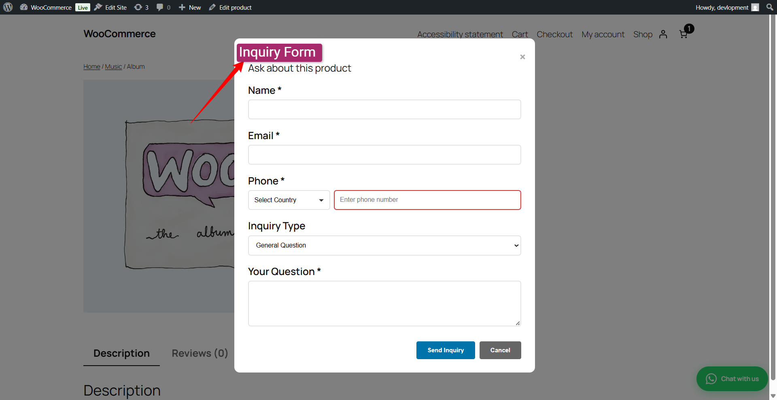Image resolution: width=777 pixels, height=400 pixels.
Task: Switch to the Description tab
Action: coord(121,353)
